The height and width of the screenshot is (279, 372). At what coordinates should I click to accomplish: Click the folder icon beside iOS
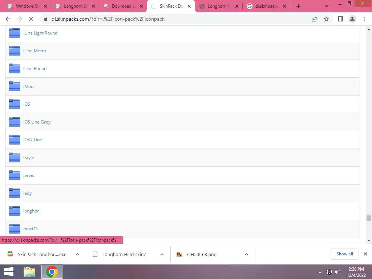click(x=15, y=104)
